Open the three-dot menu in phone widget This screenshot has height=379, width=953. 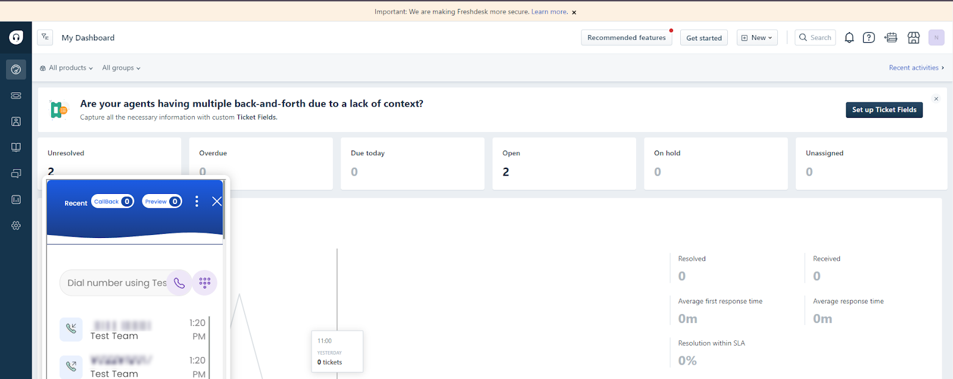(197, 202)
